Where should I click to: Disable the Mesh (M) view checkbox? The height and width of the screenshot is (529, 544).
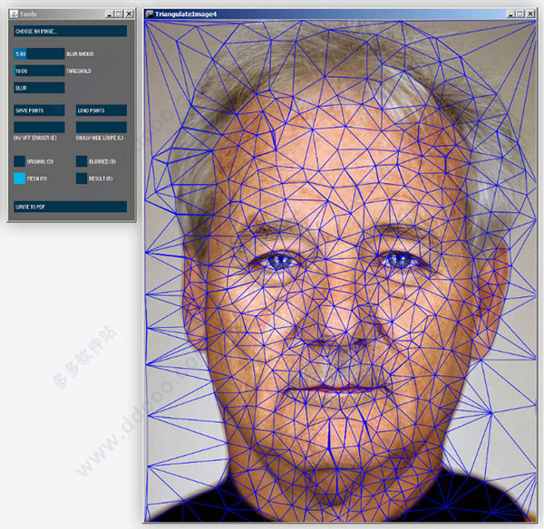19,178
